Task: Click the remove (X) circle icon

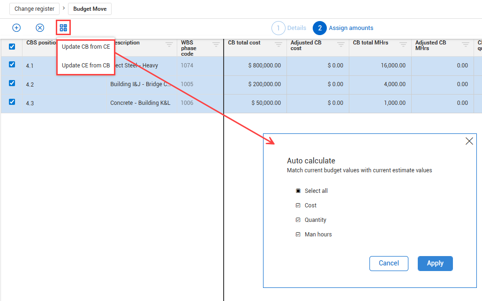Action: [x=40, y=28]
